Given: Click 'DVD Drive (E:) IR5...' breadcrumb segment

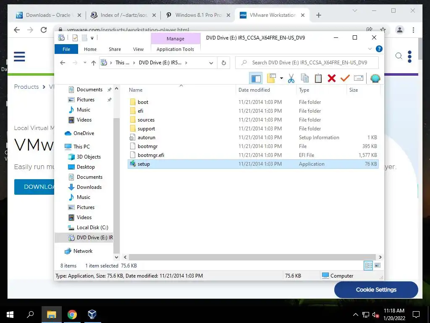Looking at the screenshot, I should click(x=160, y=63).
